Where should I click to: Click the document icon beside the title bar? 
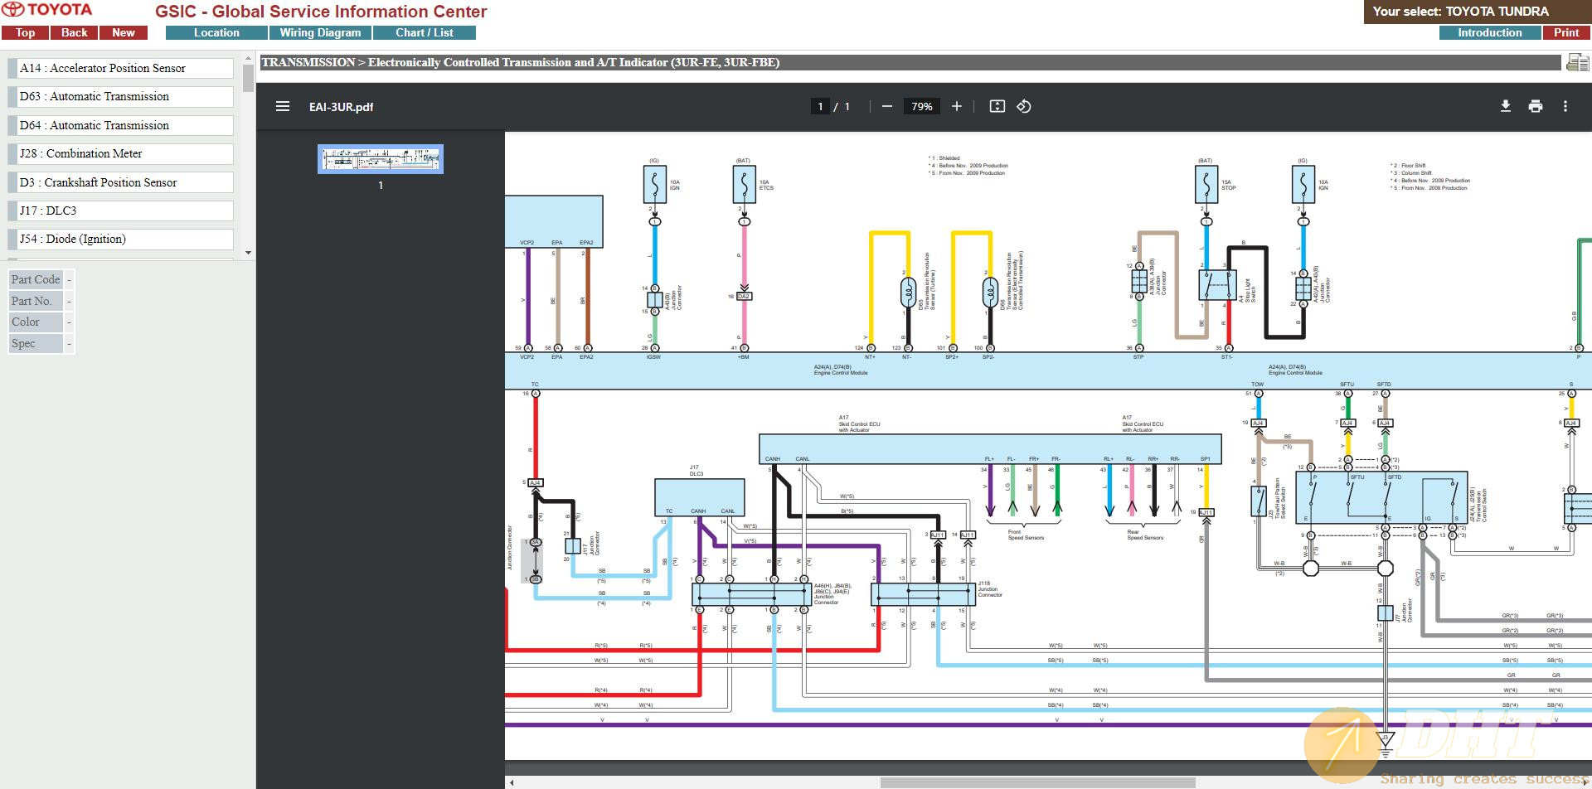[1576, 62]
